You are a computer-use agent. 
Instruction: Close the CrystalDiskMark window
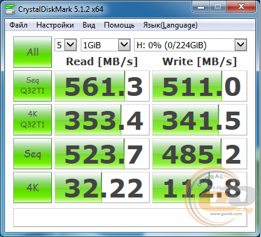(241, 7)
